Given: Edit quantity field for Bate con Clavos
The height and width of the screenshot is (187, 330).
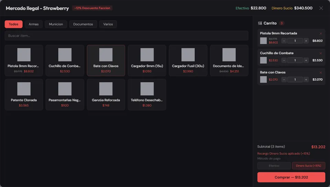Looking at the screenshot, I should click(295, 79).
